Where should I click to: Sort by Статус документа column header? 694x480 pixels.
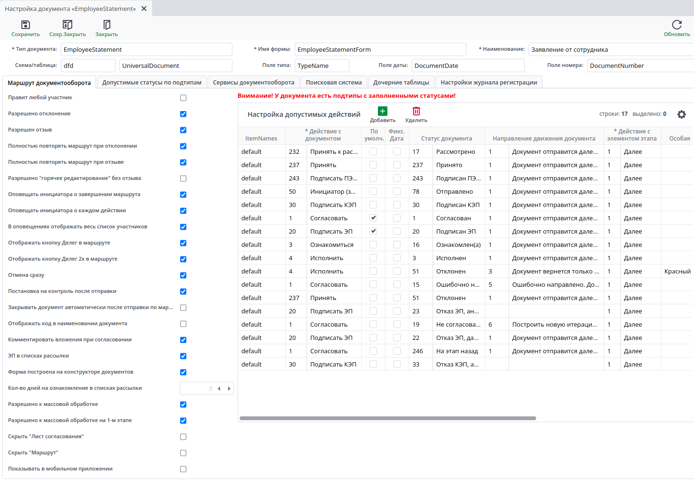click(x=446, y=139)
